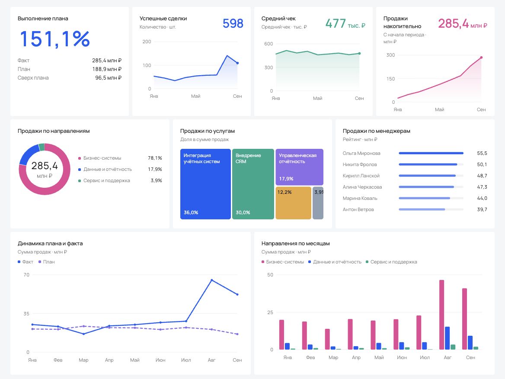Click the Продажи по услугам card title
505x379 pixels.
[208, 131]
